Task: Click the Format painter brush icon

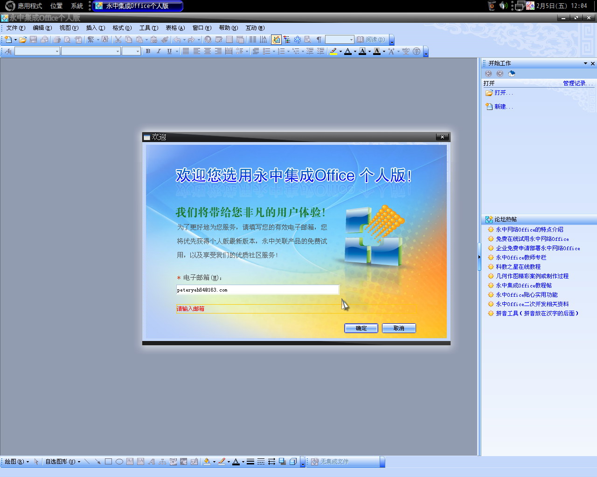Action: coord(165,40)
